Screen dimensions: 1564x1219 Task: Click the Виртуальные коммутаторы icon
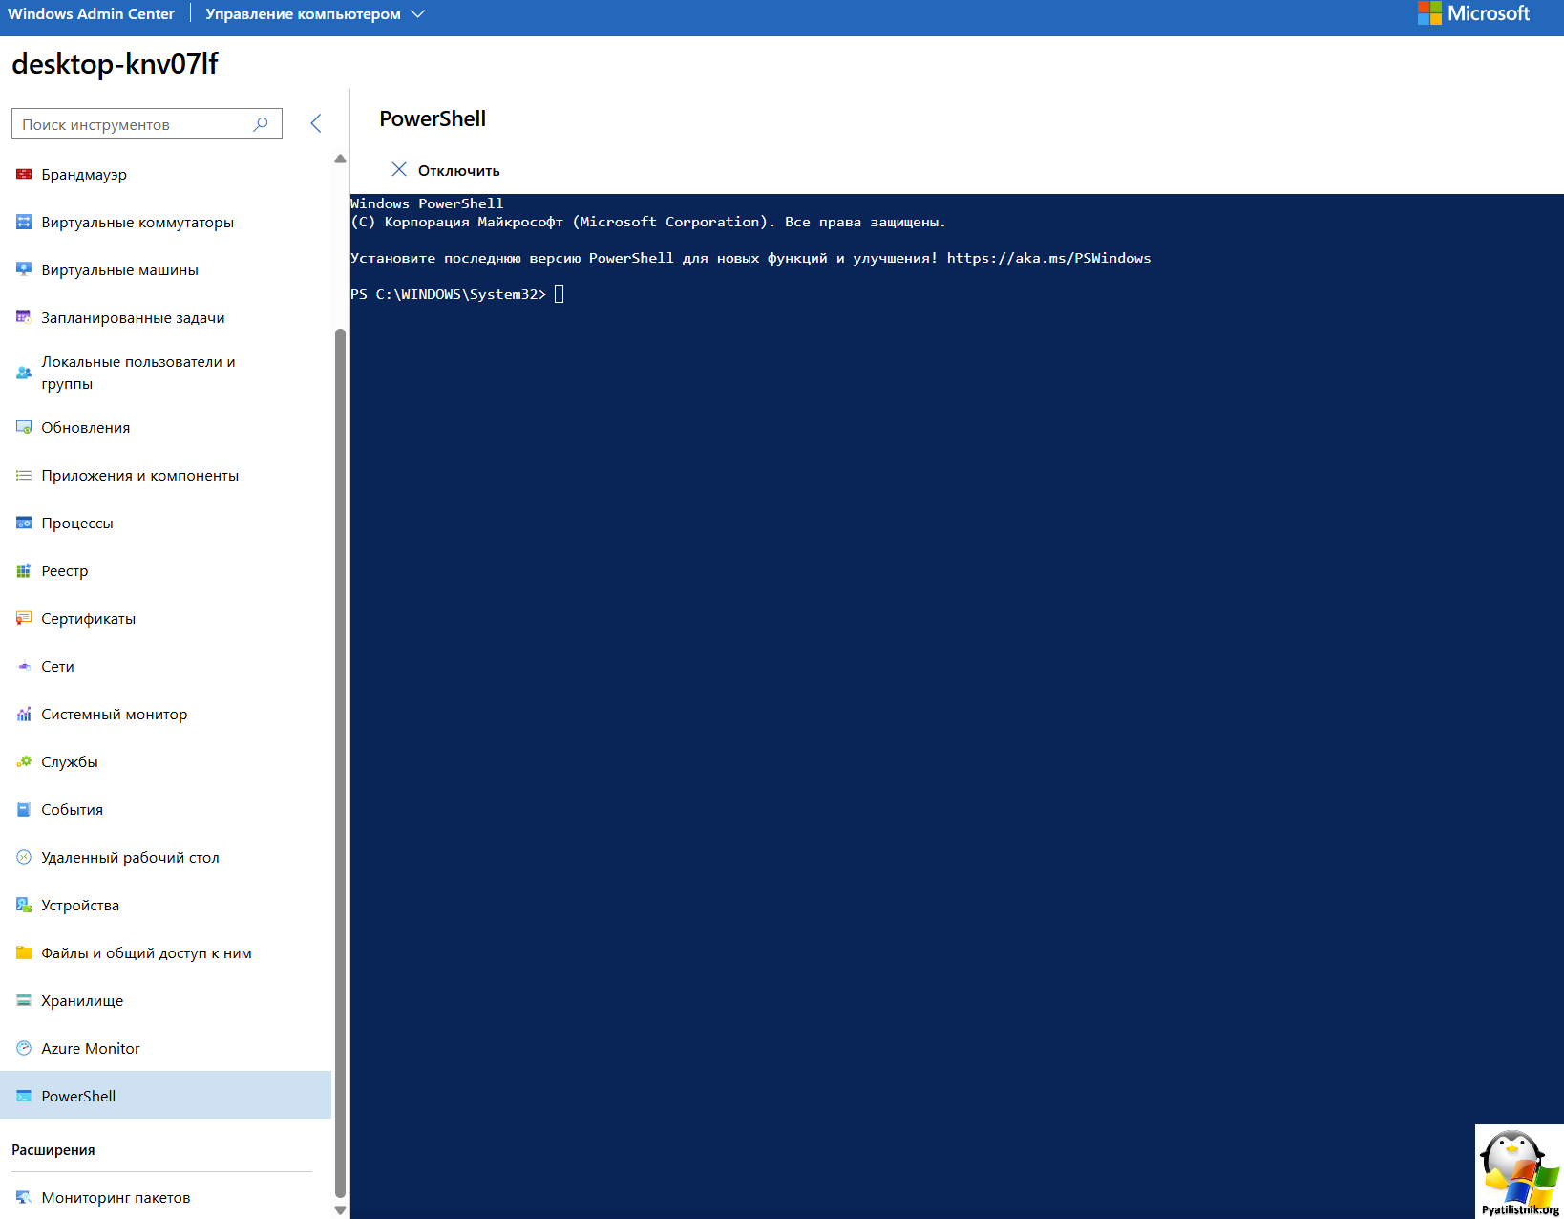24,222
